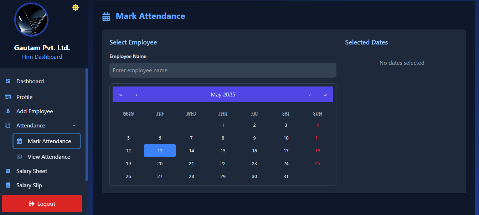Viewport: 479px width, 215px height.
Task: Select highlighted date 13 in calendar
Action: point(160,151)
